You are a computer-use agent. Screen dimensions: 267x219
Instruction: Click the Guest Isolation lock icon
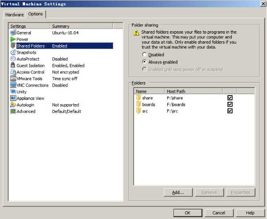click(x=13, y=65)
